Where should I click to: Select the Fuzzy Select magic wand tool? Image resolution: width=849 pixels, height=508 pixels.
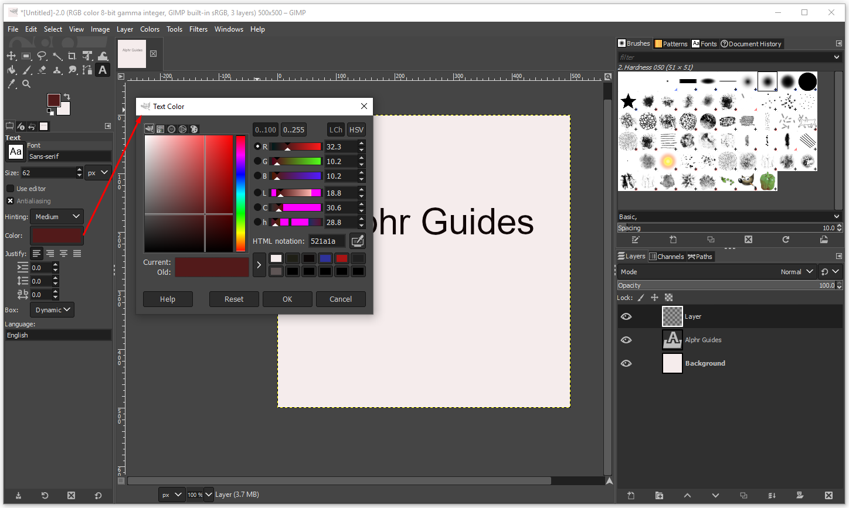click(x=57, y=56)
